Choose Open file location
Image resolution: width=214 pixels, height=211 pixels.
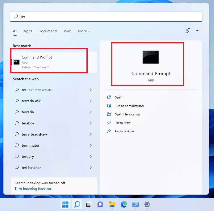pos(127,114)
